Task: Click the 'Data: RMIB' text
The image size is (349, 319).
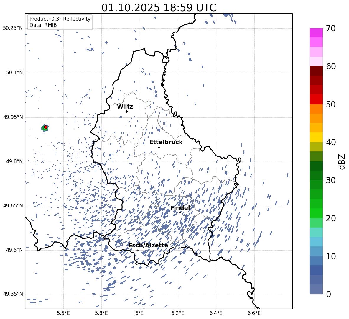Action: 43,25
